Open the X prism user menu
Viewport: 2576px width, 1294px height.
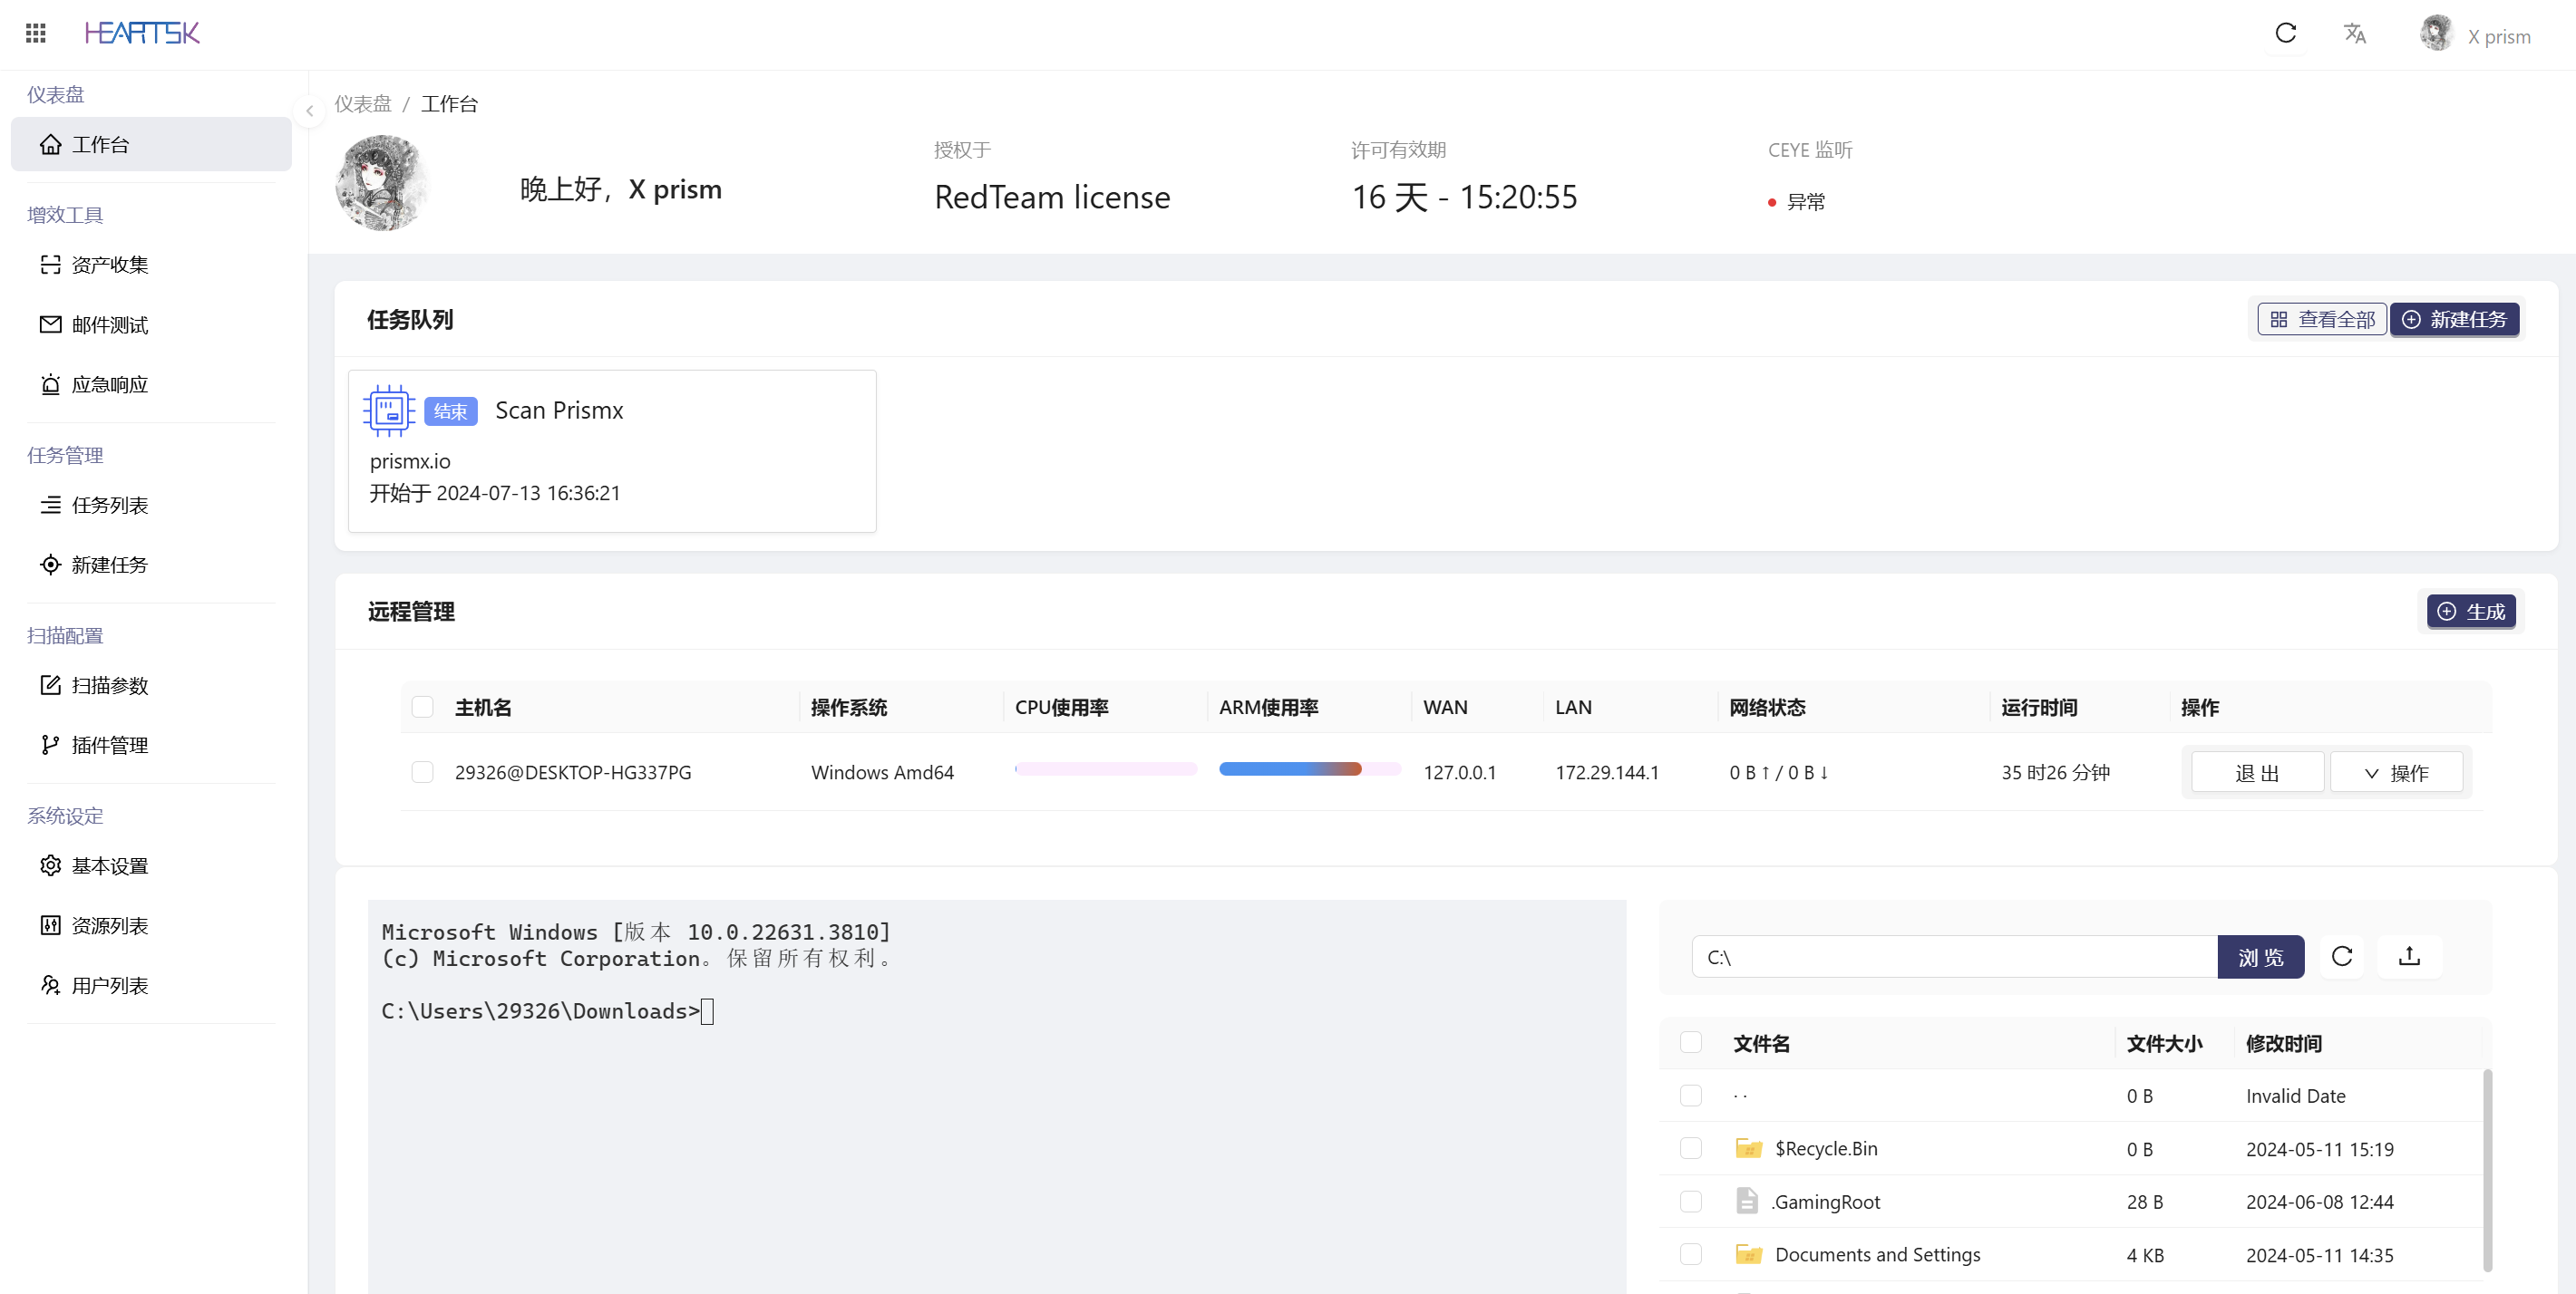pyautogui.click(x=2498, y=37)
